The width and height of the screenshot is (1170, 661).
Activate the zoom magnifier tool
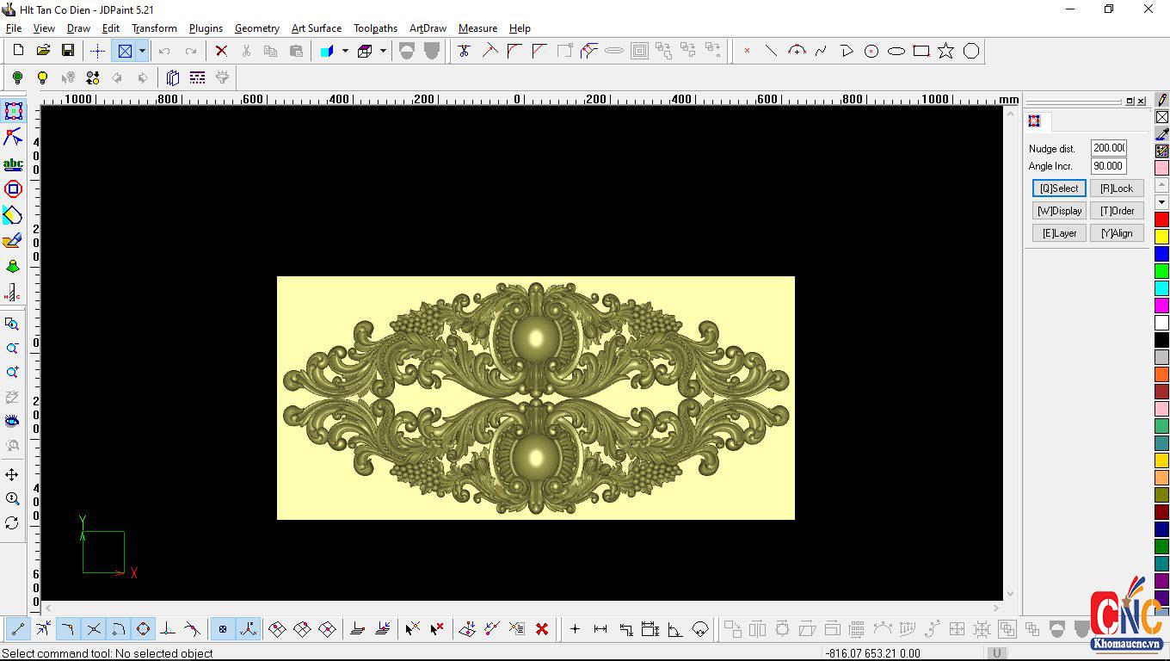14,499
